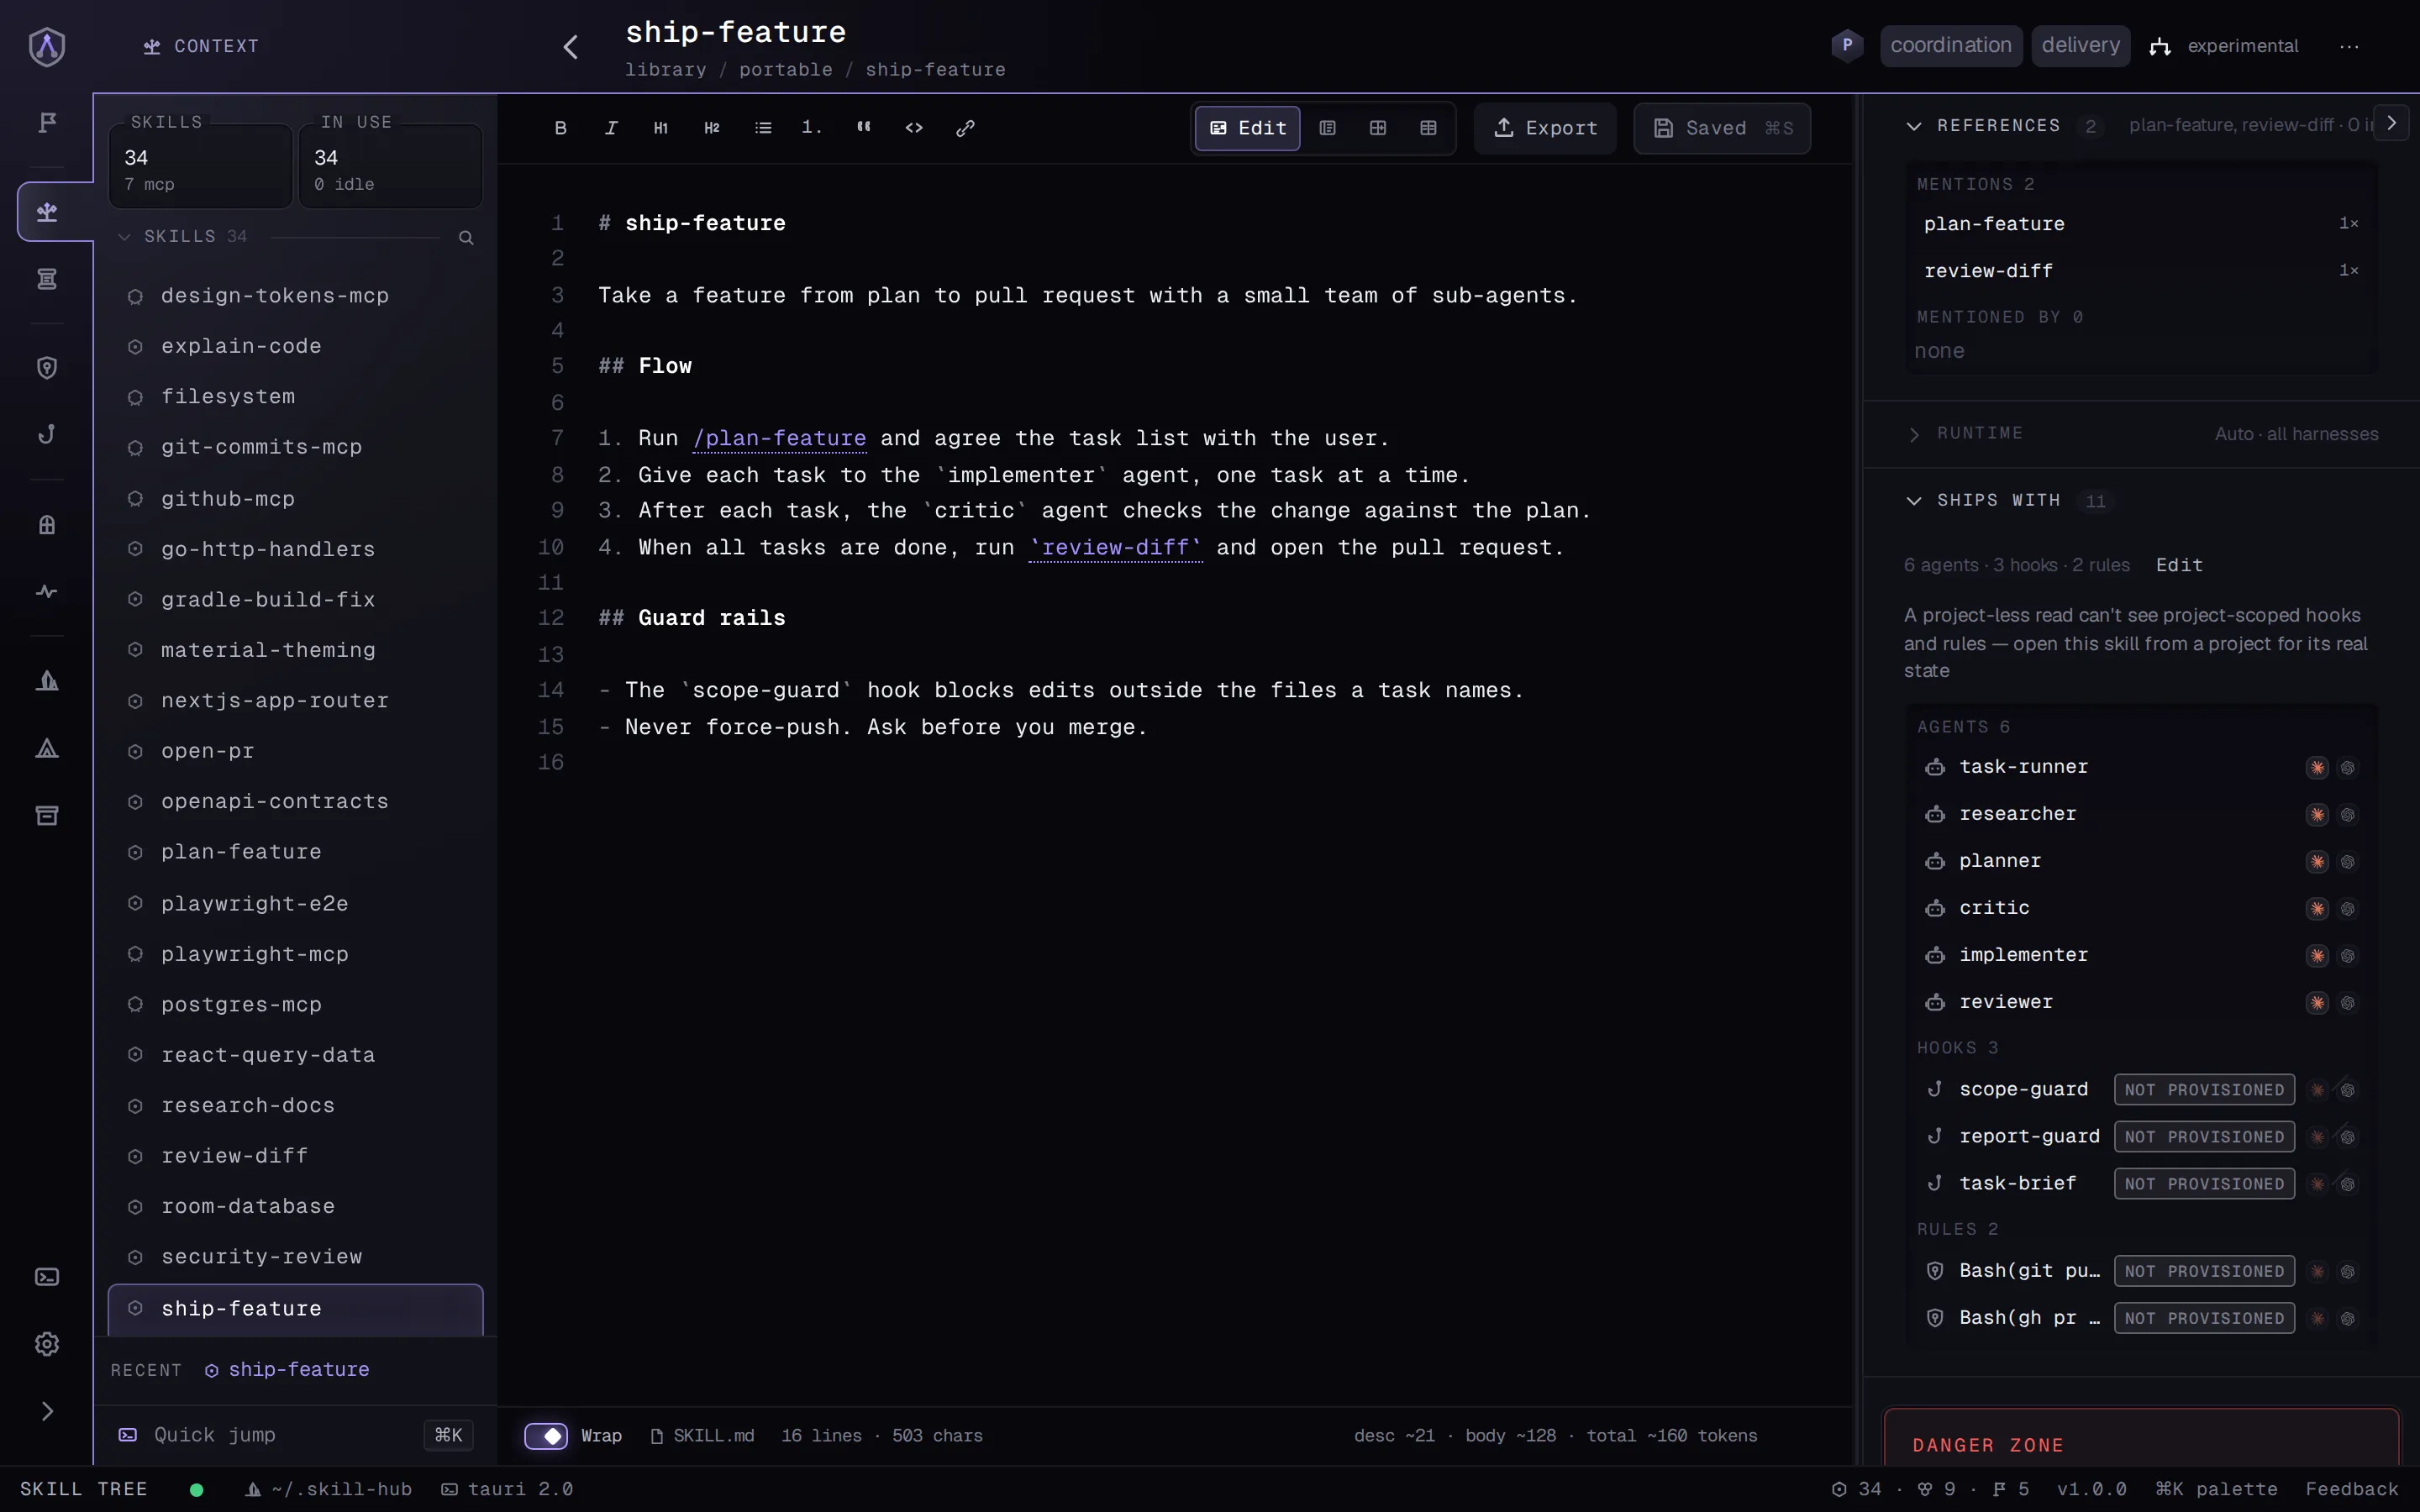This screenshot has height=1512, width=2420.
Task: Toggle Claude harness for scope-guard hook
Action: click(x=2317, y=1090)
